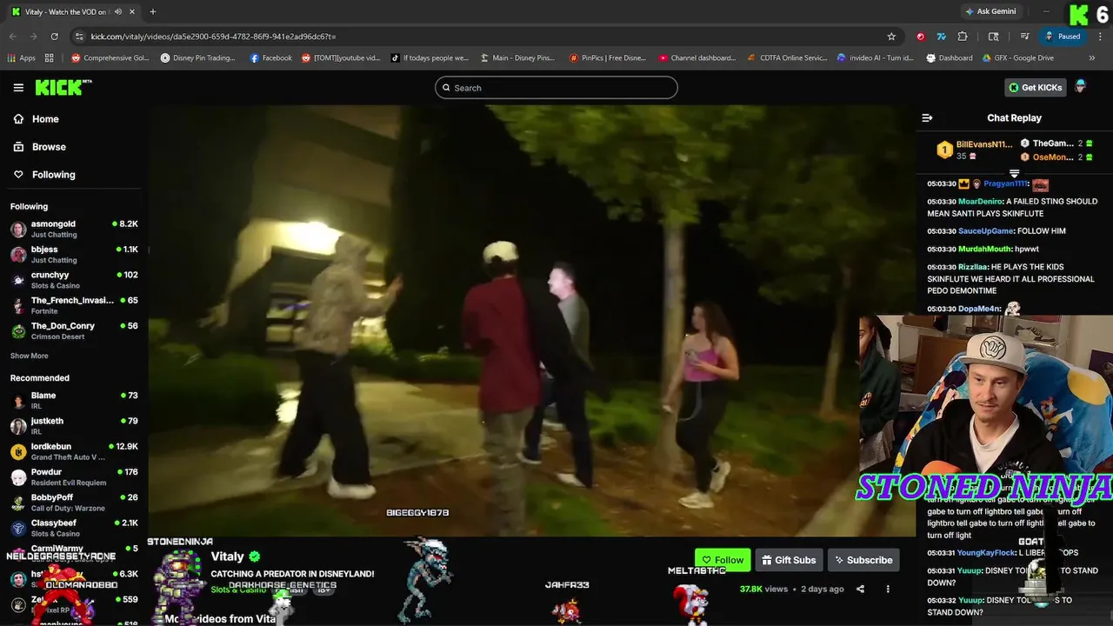Click the address bar URL

point(213,37)
